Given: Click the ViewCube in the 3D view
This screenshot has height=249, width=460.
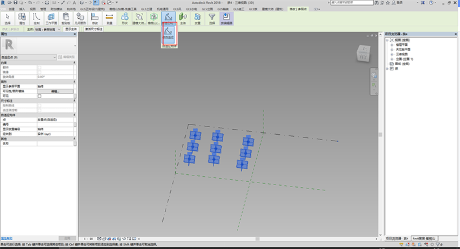Looking at the screenshot, I should pos(364,54).
